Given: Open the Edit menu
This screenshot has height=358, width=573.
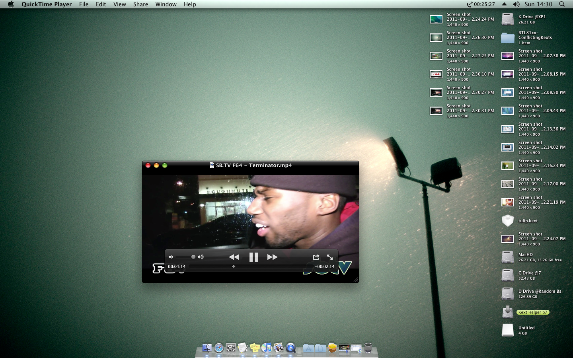Looking at the screenshot, I should [x=101, y=4].
